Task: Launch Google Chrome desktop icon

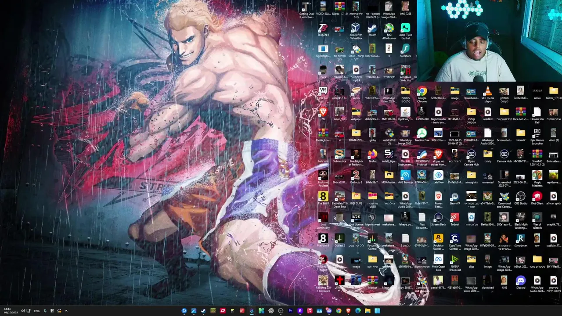Action: tap(422, 94)
